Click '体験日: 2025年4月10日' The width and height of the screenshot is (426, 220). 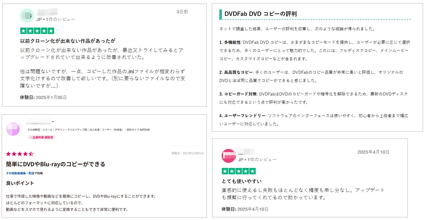245,209
